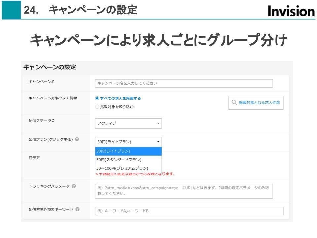Choose 50円(スタンダードプラン) option
The height and width of the screenshot is (238, 317).
[128, 160]
